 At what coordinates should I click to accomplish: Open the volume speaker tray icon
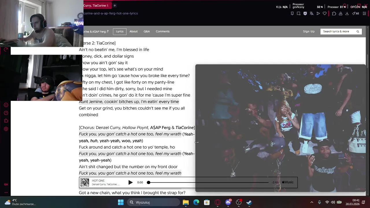(333, 202)
